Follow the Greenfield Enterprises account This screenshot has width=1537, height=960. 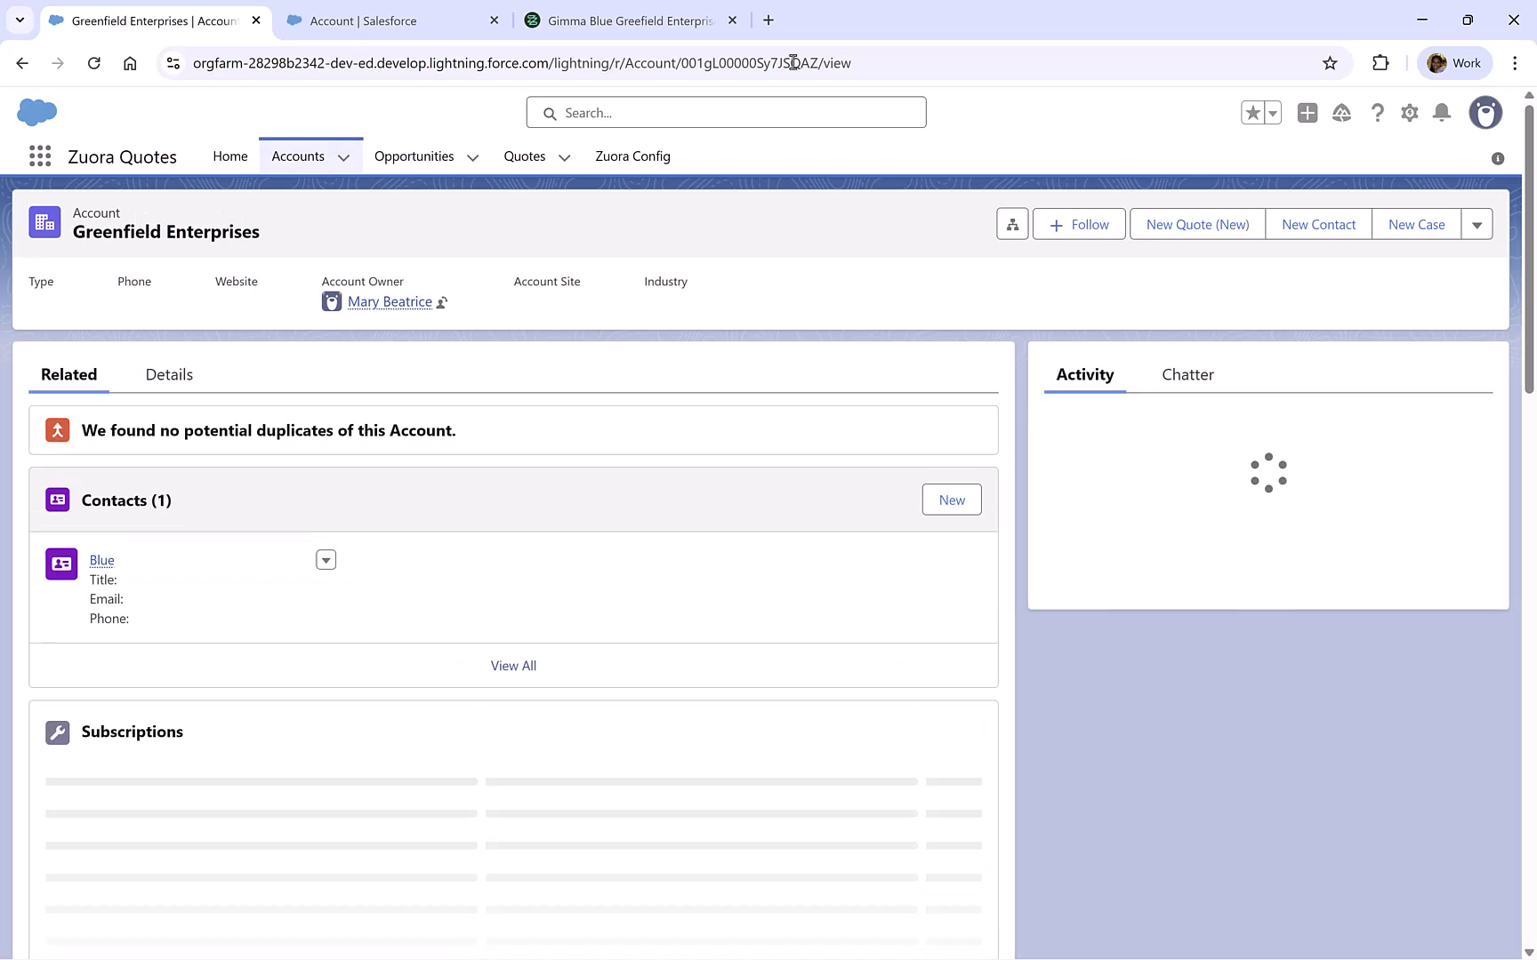(1078, 224)
